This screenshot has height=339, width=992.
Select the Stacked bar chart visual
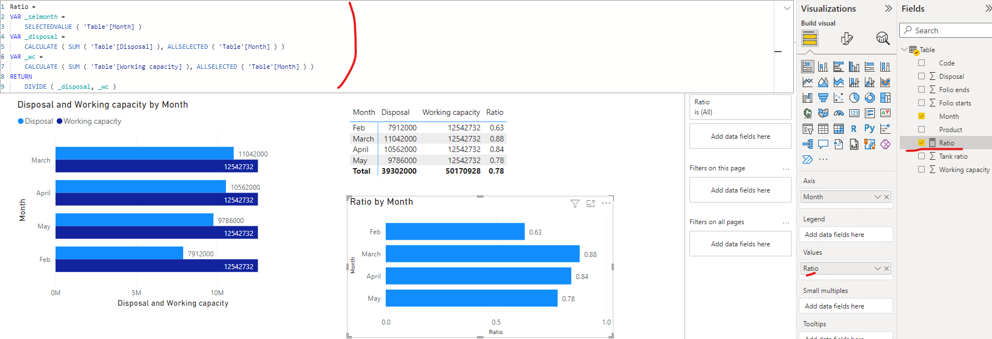coord(808,67)
